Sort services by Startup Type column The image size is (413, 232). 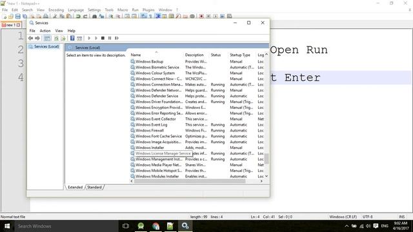point(242,55)
